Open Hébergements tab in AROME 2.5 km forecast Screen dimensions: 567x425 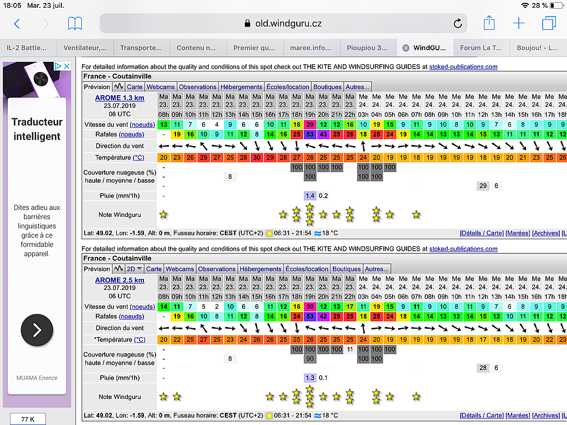[x=260, y=269]
